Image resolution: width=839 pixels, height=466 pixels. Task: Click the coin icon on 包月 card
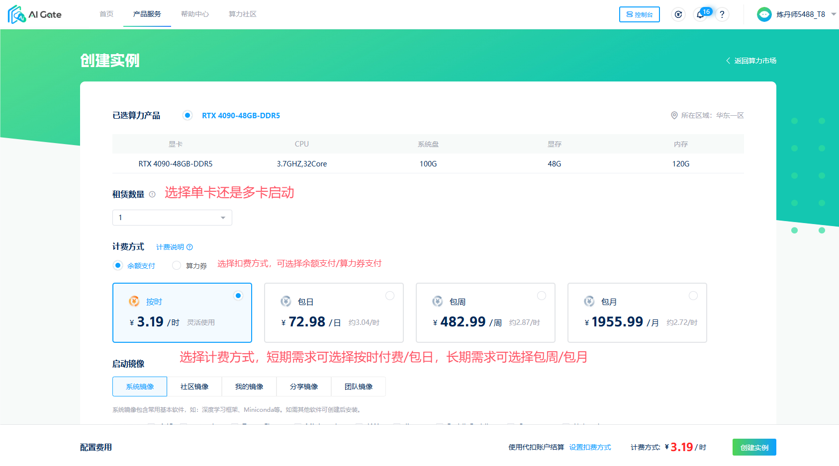(x=589, y=301)
